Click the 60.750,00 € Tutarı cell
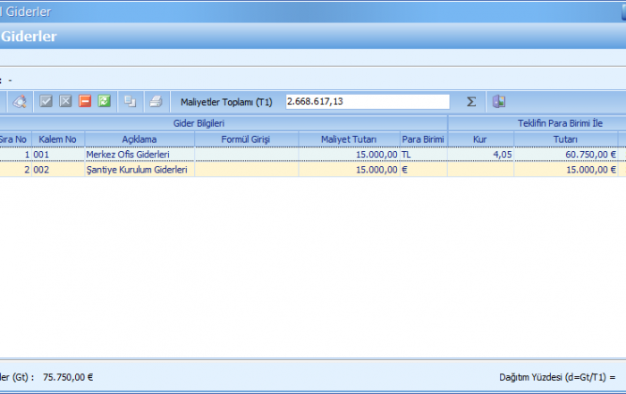The image size is (626, 394). click(565, 155)
